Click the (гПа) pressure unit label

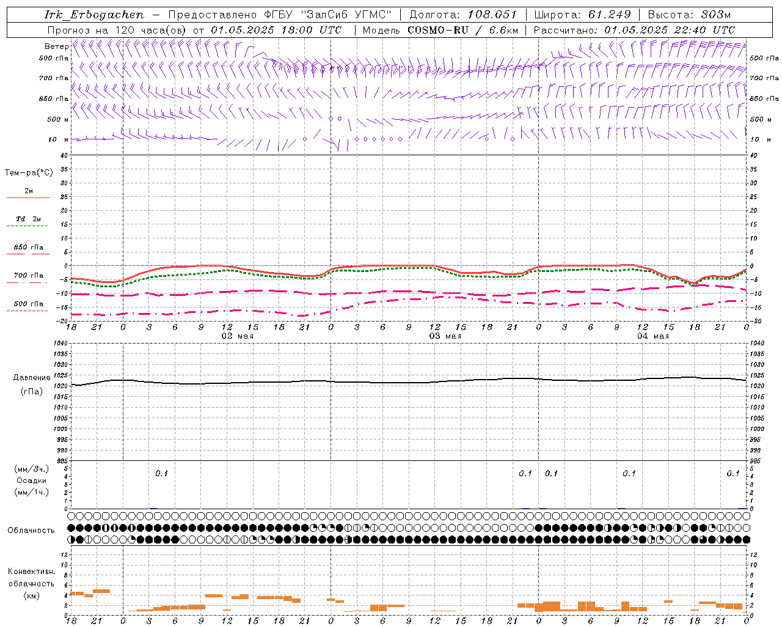coord(31,391)
